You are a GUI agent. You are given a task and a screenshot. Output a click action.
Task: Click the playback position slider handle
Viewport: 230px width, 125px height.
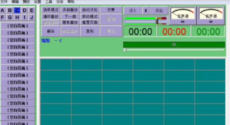125,50
